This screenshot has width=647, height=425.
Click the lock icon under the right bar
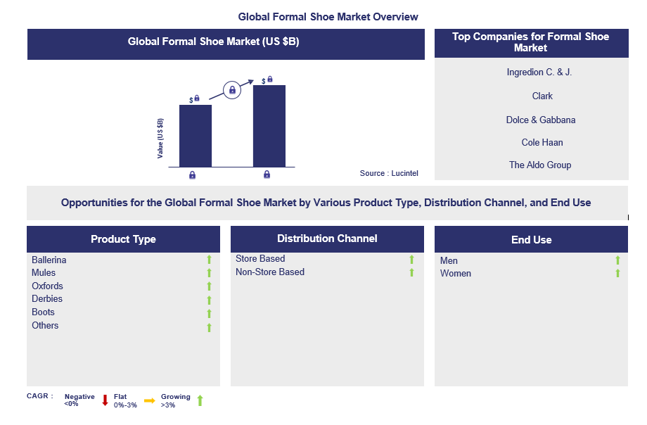[267, 175]
